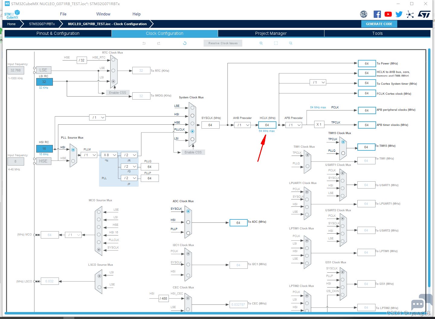Select HSI in ADC Clock Mux
435x319 pixels.
click(x=188, y=222)
